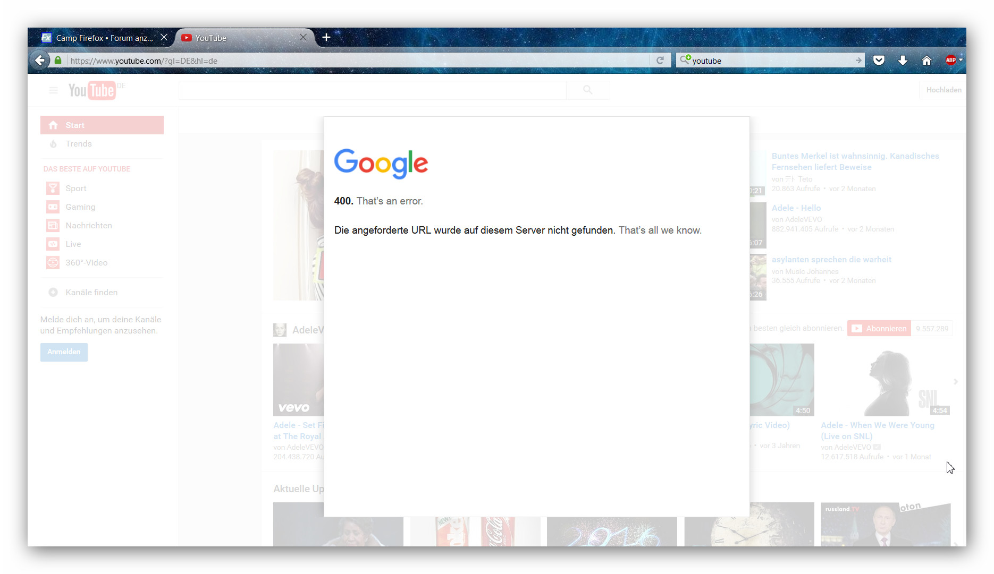Screen dimensions: 994x574
Task: Open the russland.TV video thumbnail
Action: click(x=886, y=524)
